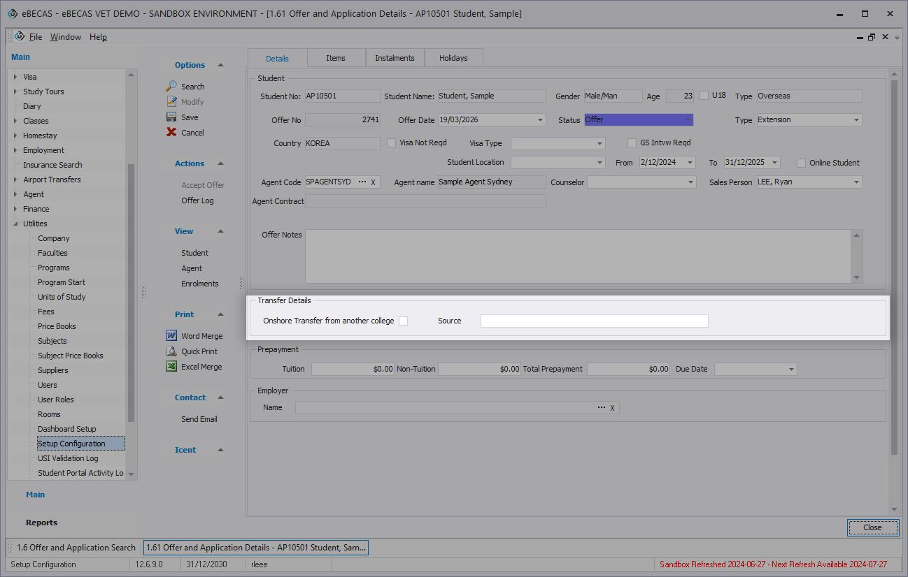908x577 pixels.
Task: Click the Source input field
Action: tap(594, 321)
